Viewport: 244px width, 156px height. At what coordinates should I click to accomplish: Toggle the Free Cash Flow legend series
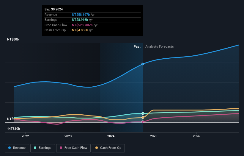coord(73,148)
